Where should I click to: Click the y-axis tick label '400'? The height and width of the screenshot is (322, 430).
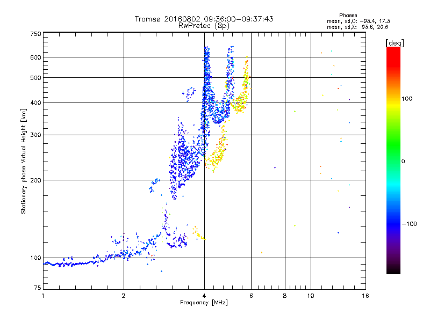(x=35, y=103)
